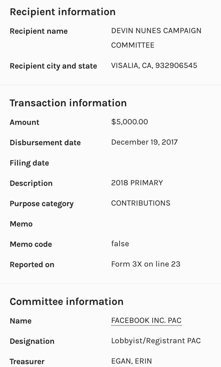Click the Recipient city and state label

[x=53, y=66]
